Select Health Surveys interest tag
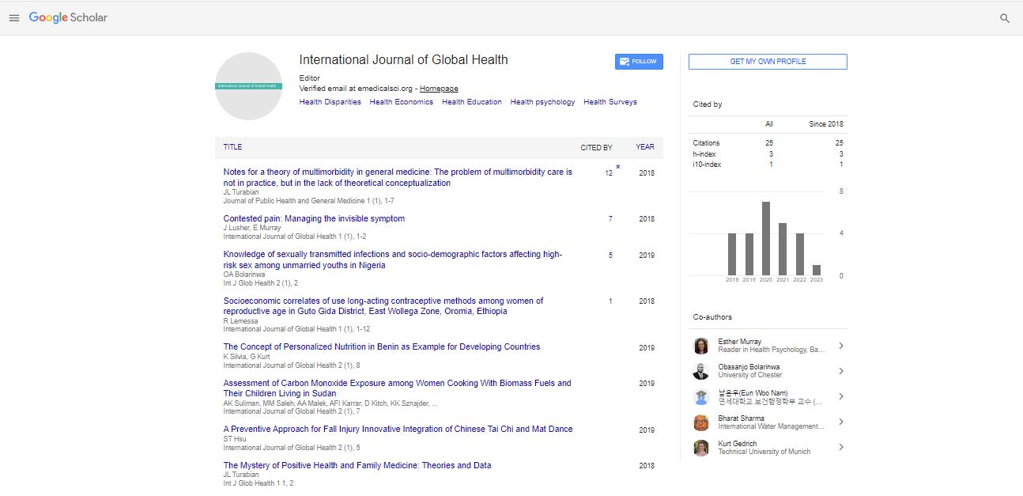The height and width of the screenshot is (496, 1023). coord(610,102)
